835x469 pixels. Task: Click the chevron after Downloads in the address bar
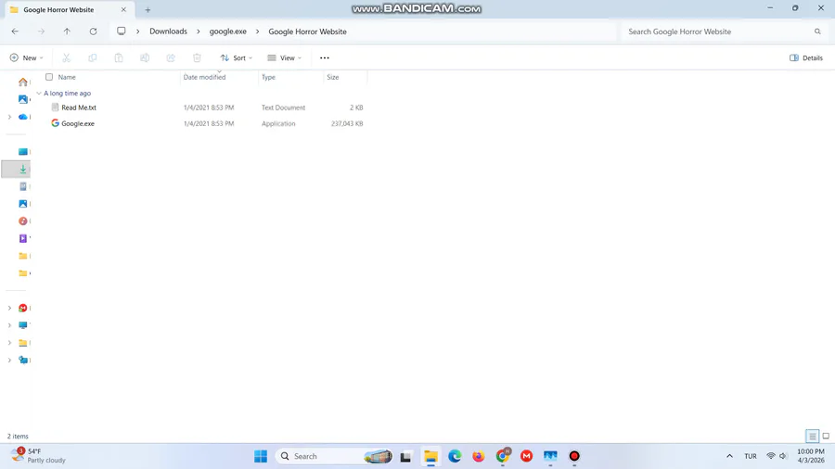(x=199, y=32)
